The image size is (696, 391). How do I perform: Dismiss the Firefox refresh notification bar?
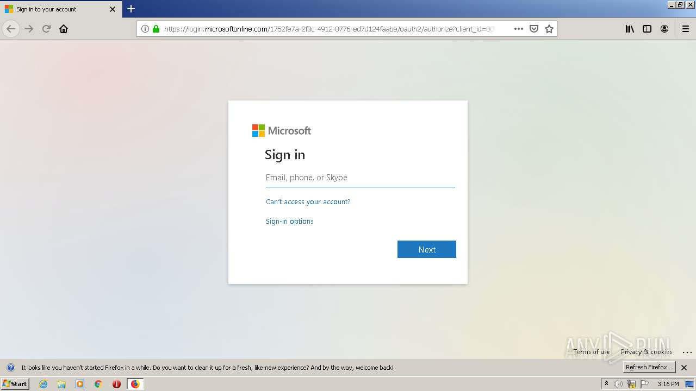point(684,368)
